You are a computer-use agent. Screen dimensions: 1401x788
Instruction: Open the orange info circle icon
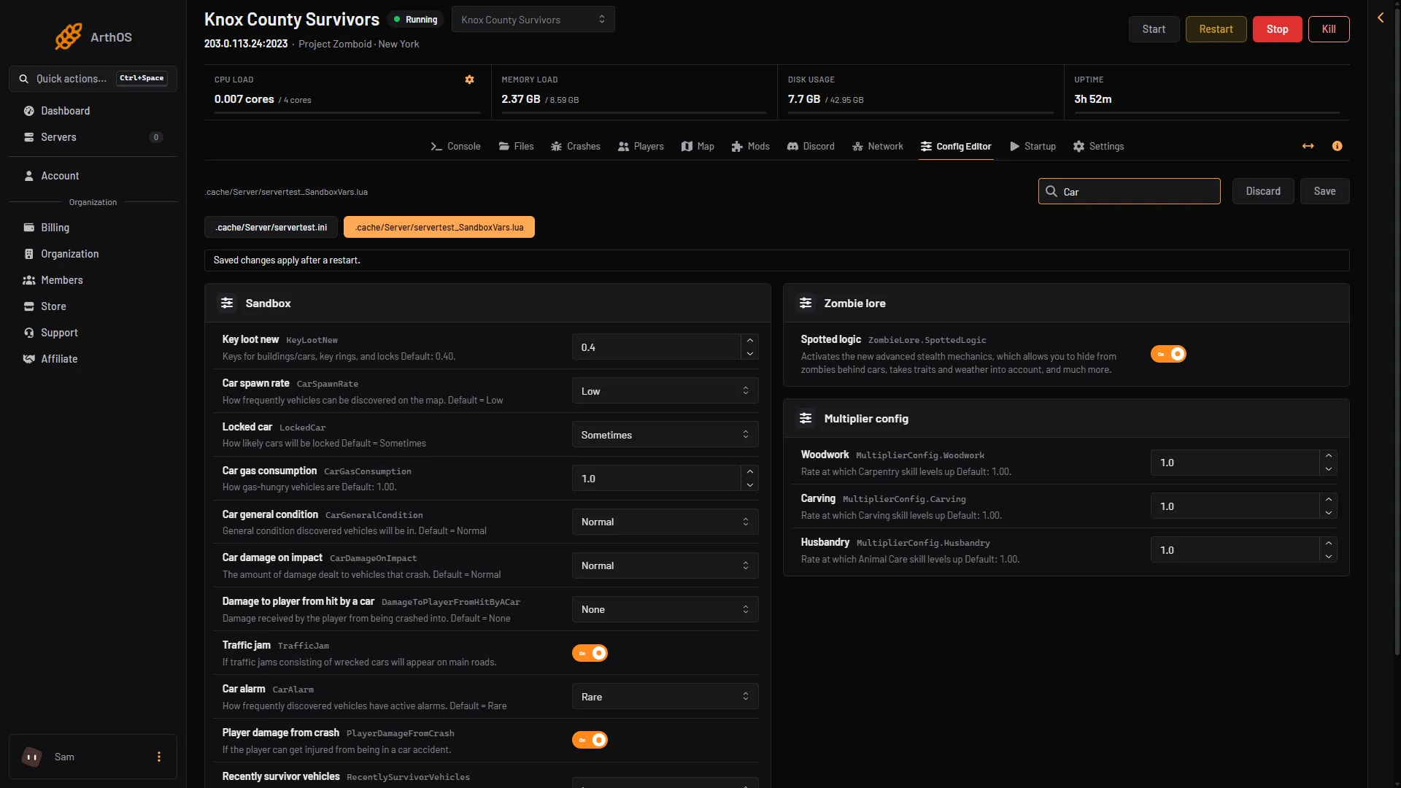(1338, 146)
